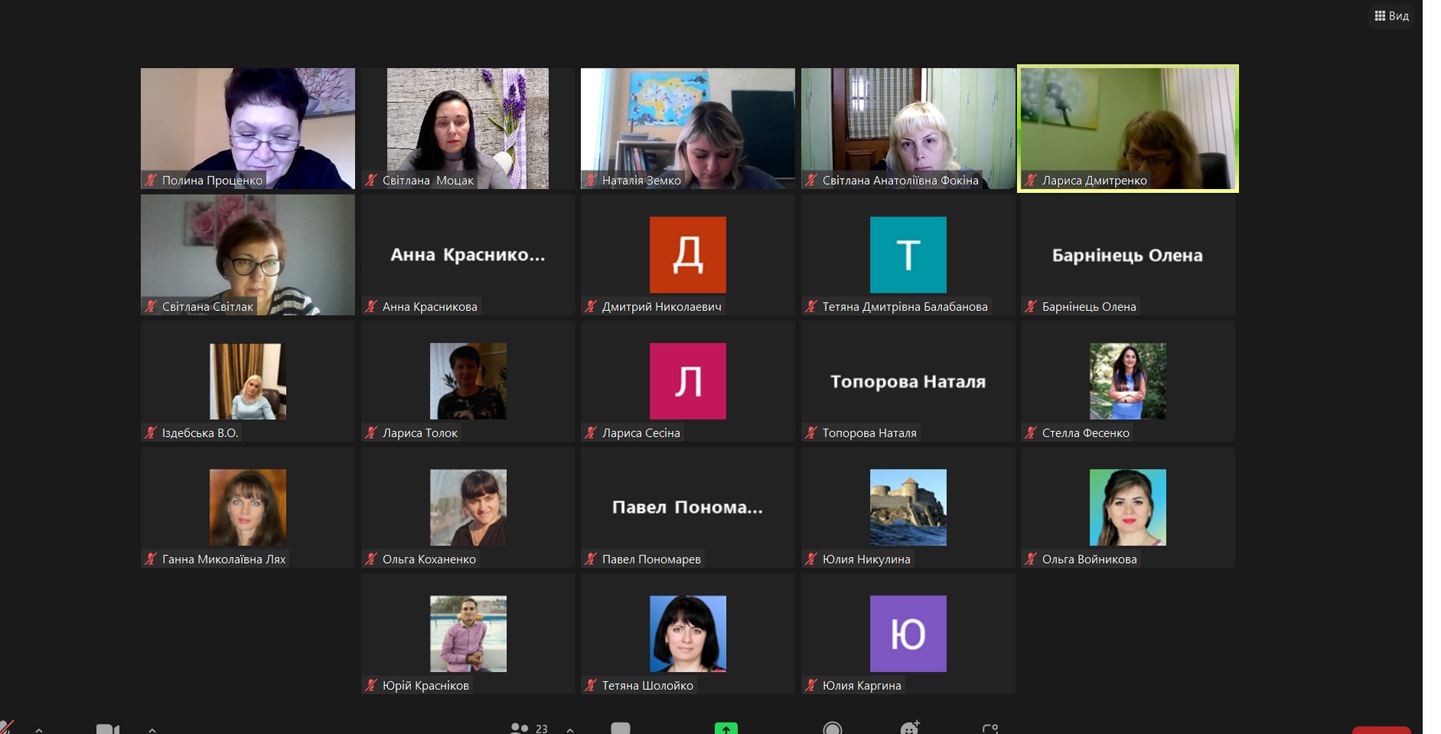Click the purple Ю avatar of Юлия Каргина
This screenshot has width=1441, height=734.
907,633
